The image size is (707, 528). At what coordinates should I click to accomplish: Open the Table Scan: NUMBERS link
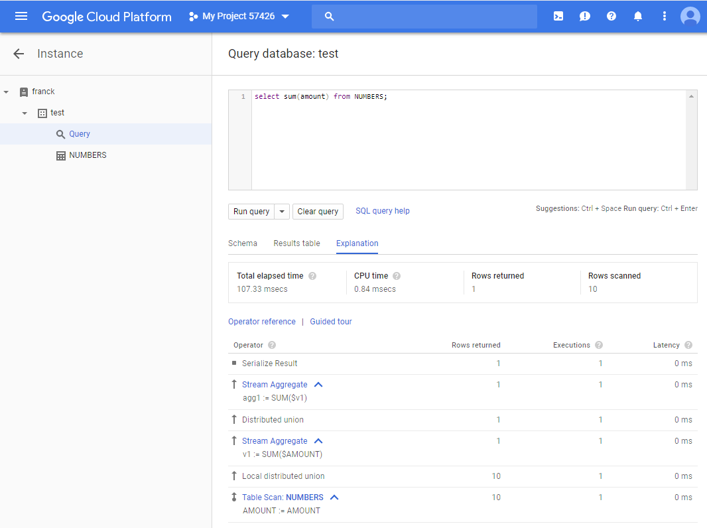(283, 497)
